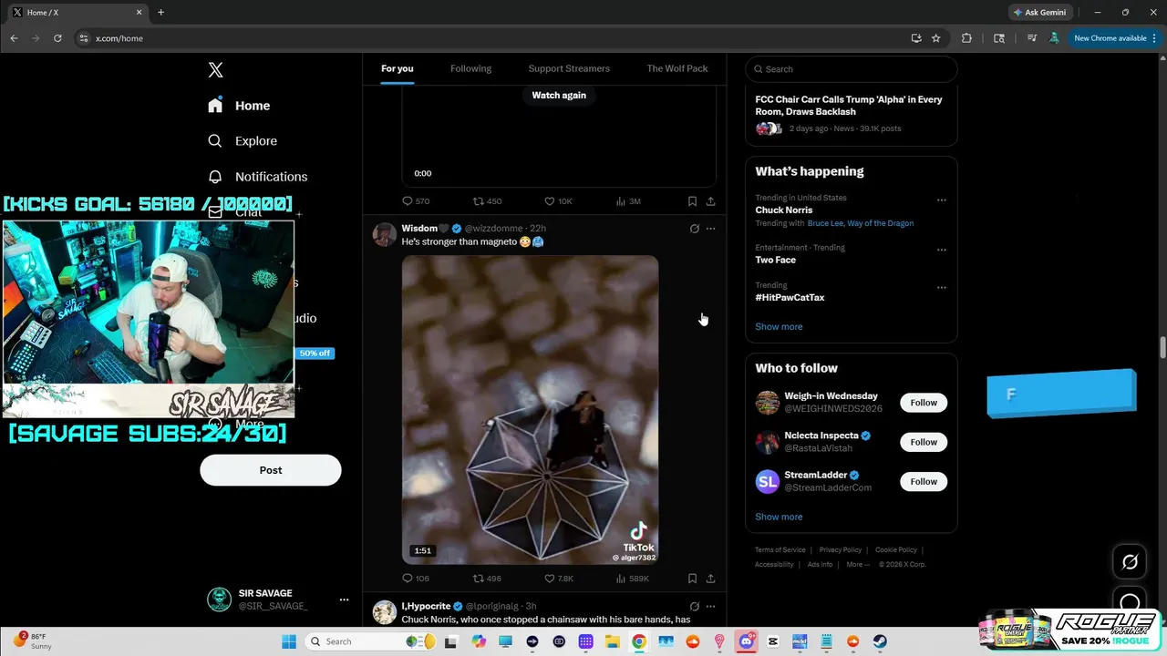Image resolution: width=1167 pixels, height=656 pixels.
Task: Open the Chuck Norris trending topic
Action: pos(784,210)
